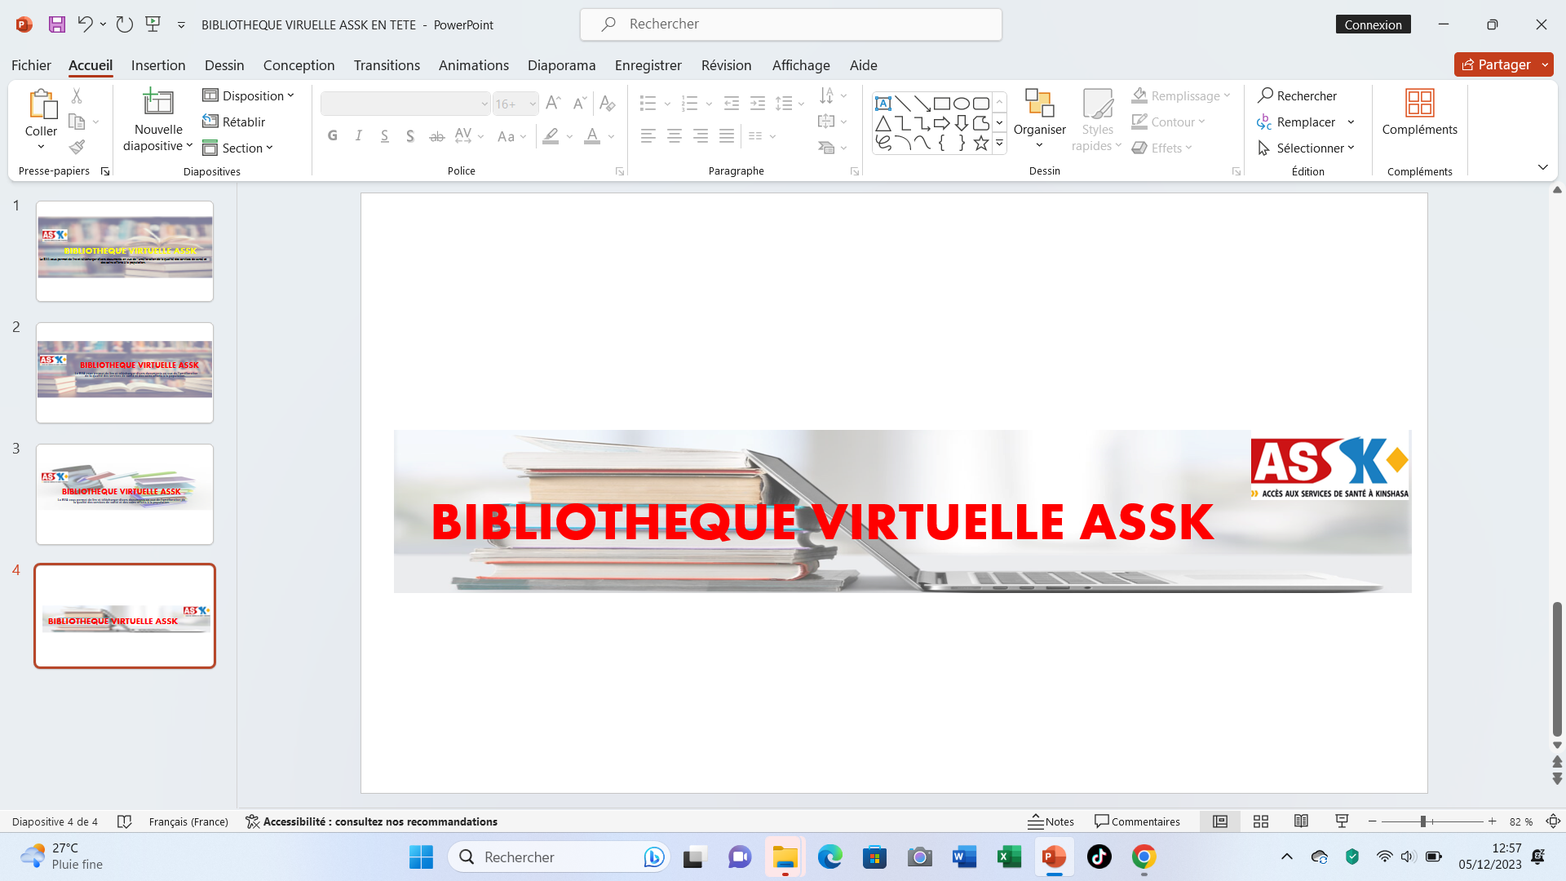The image size is (1566, 881).
Task: Switch to the Diaporama tab
Action: pos(561,65)
